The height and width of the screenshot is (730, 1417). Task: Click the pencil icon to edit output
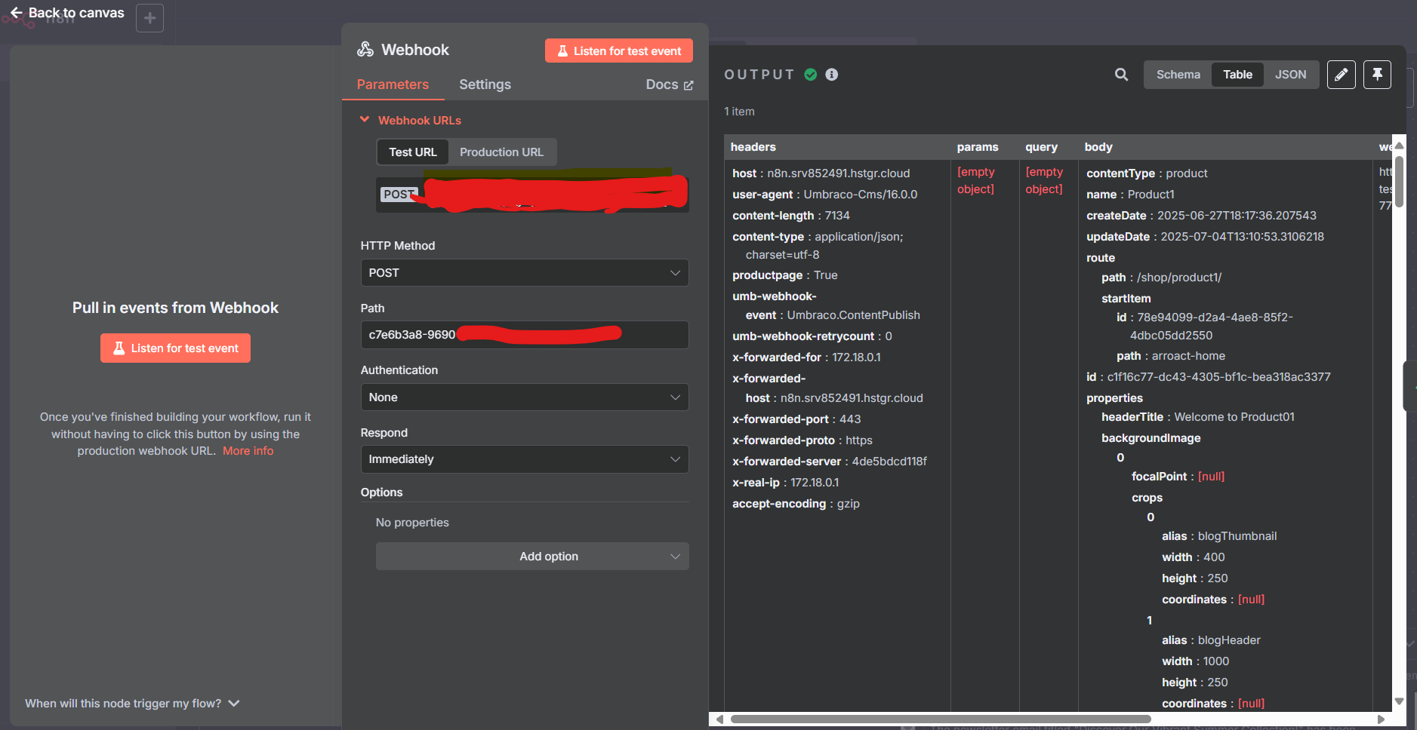pyautogui.click(x=1342, y=75)
